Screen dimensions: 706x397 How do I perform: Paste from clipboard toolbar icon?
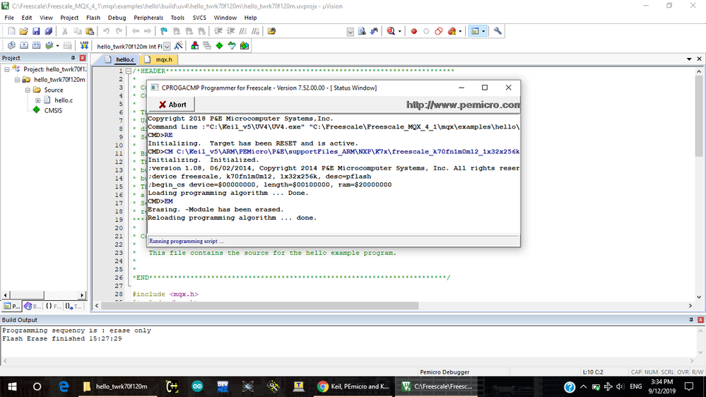pyautogui.click(x=90, y=31)
